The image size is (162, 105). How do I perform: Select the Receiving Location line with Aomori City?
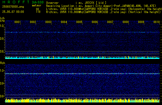[101, 6]
